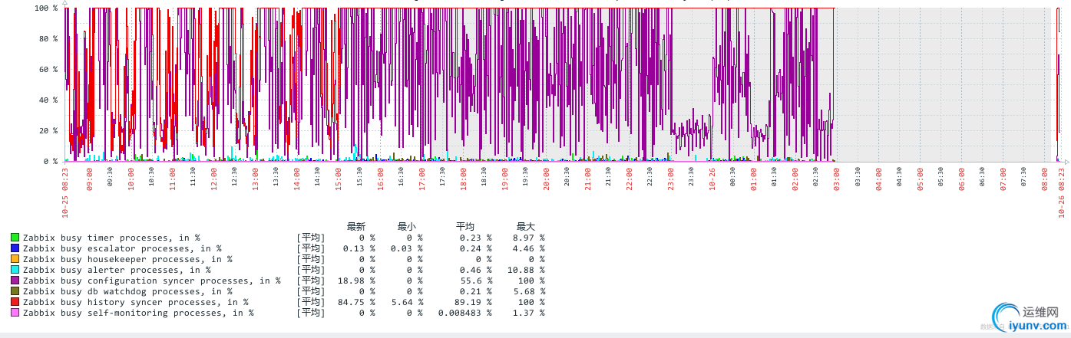Click the 平均 column header
This screenshot has width=1071, height=338.
[465, 226]
